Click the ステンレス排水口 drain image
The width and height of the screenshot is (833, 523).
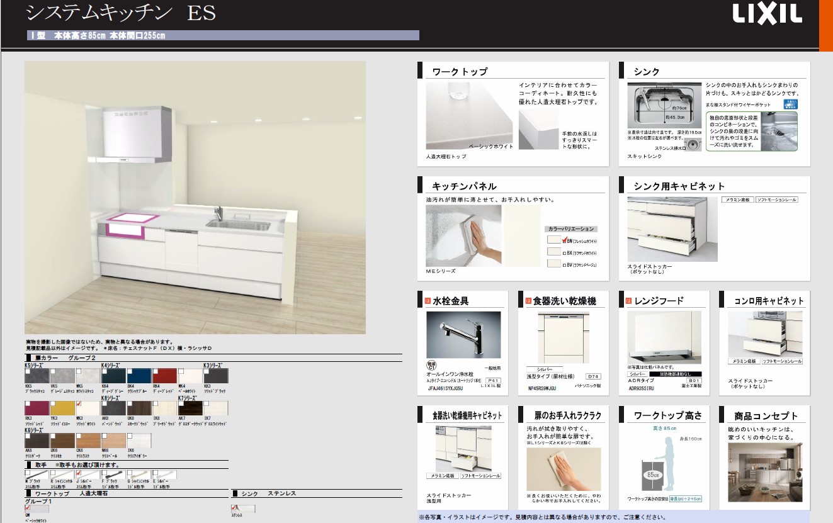tap(693, 145)
